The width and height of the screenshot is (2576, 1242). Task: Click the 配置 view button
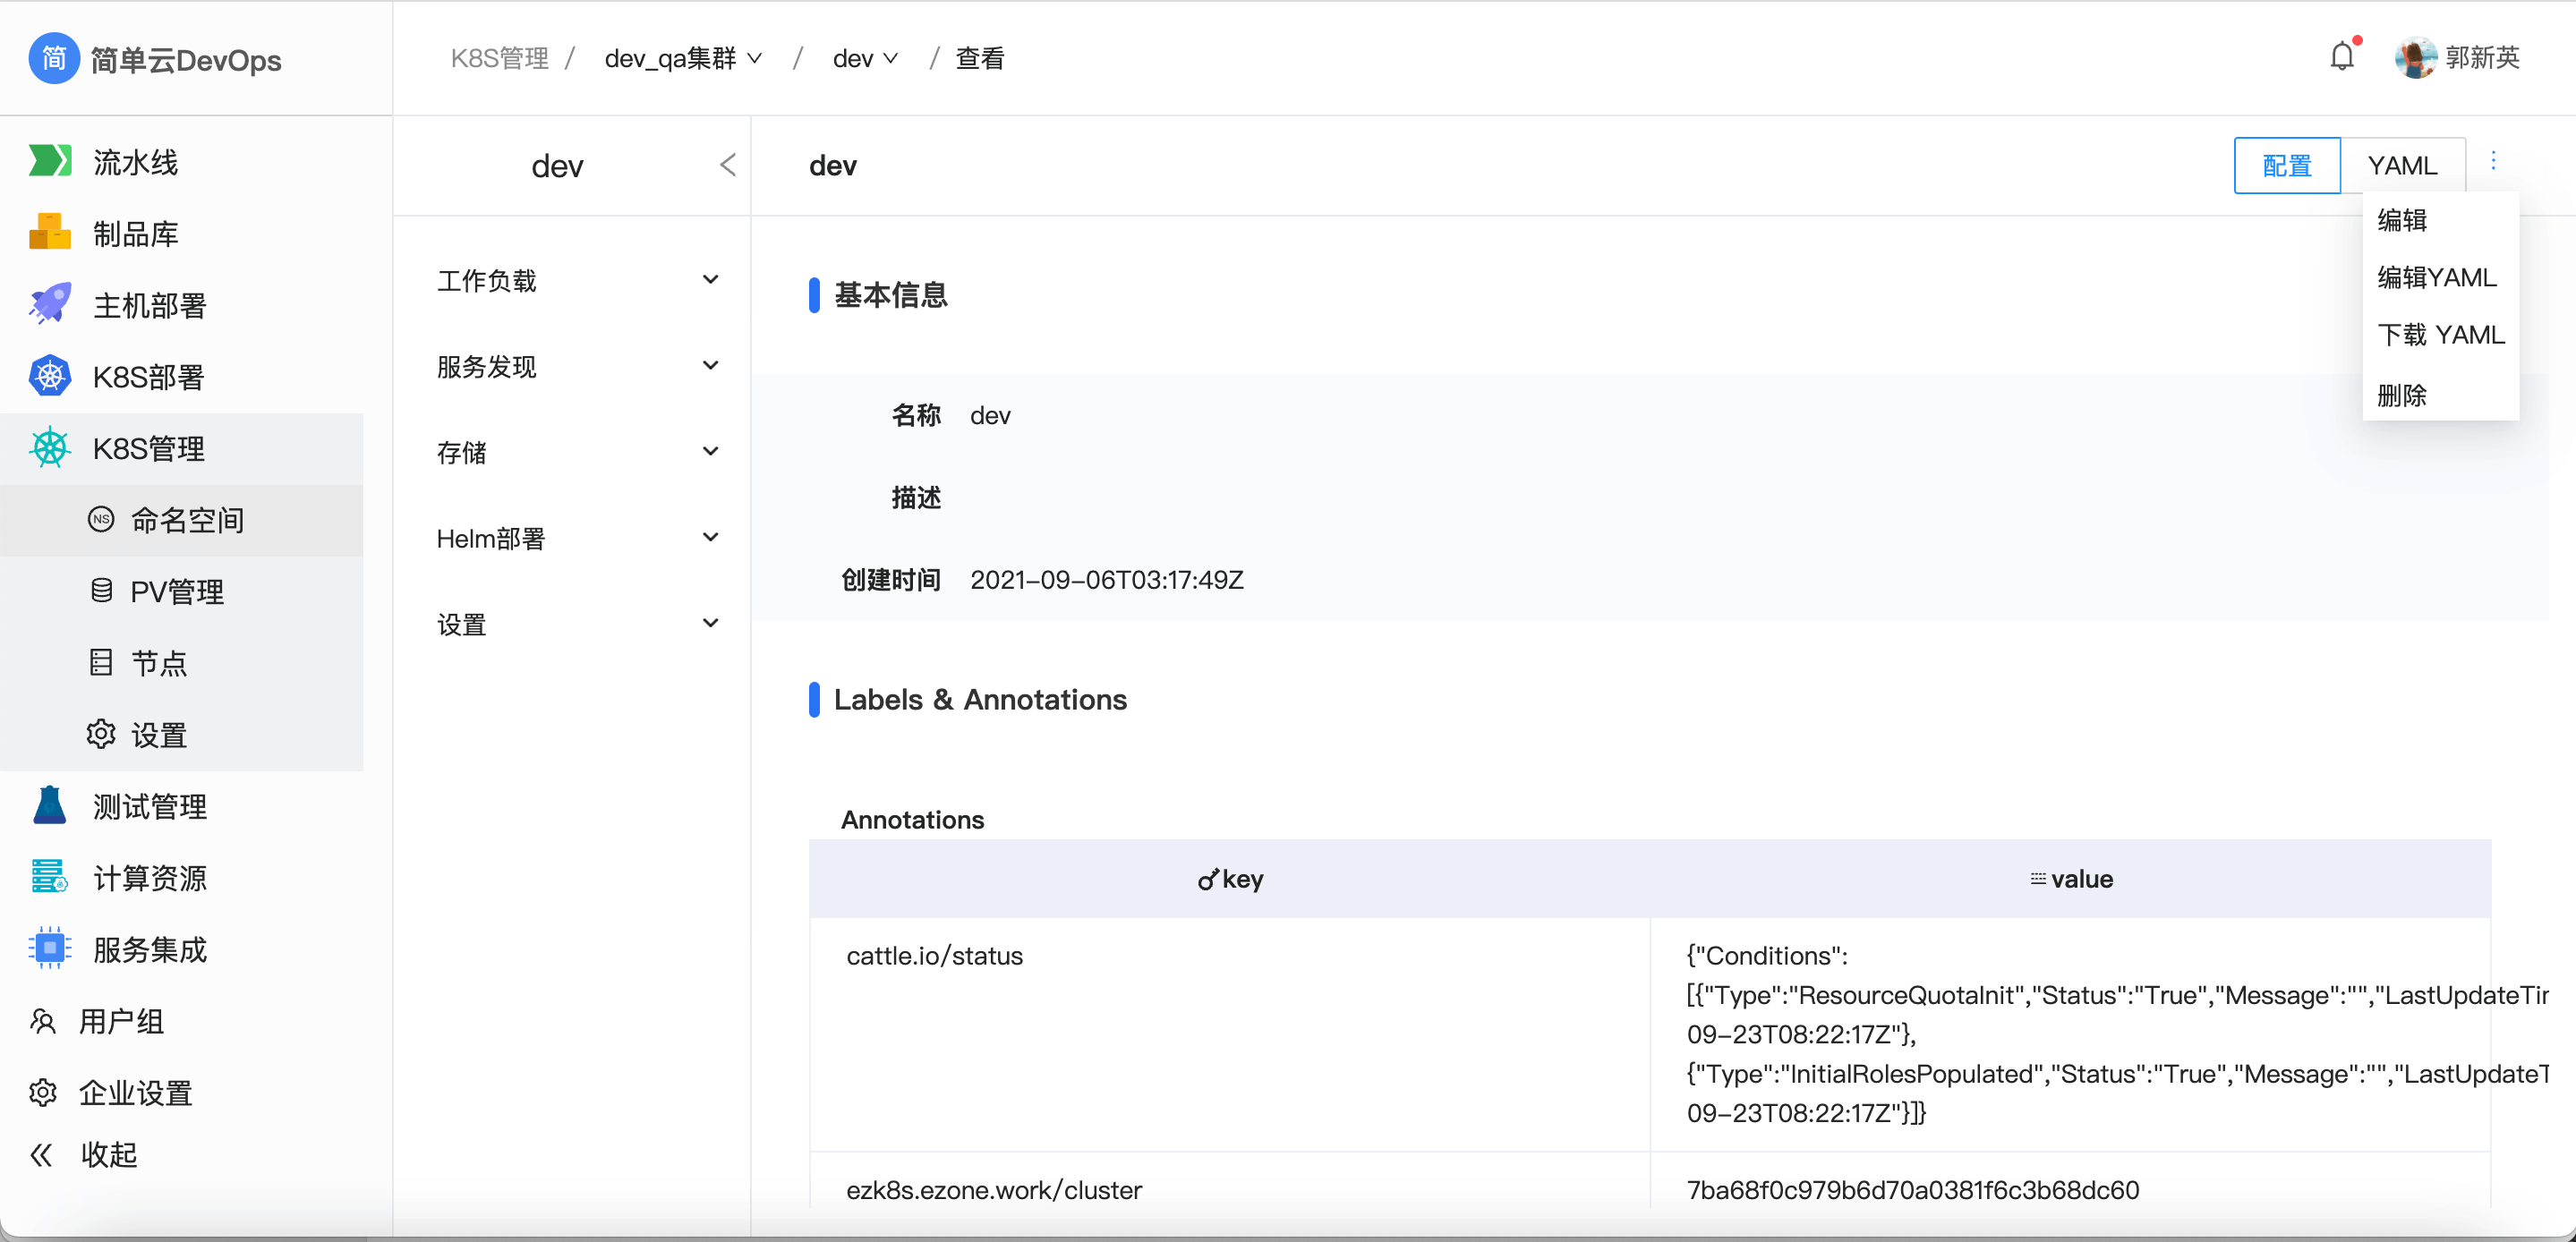pos(2286,165)
